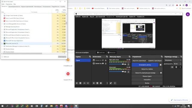The width and height of the screenshot is (192, 108).
Task: Move the scene down with the arrow icon
Action: click(x=88, y=83)
